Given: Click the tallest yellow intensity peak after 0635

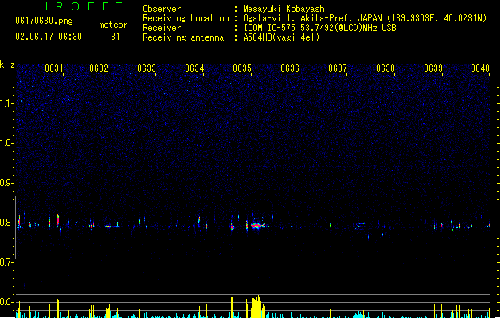Looking at the screenshot, I should coord(256,307).
